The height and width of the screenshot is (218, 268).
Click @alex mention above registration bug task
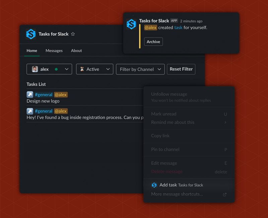pos(61,111)
